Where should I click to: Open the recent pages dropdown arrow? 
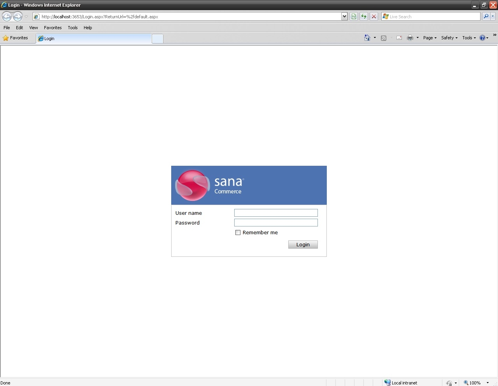point(26,17)
